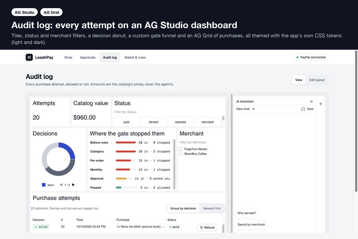Go to previous donut legend page

61,185
